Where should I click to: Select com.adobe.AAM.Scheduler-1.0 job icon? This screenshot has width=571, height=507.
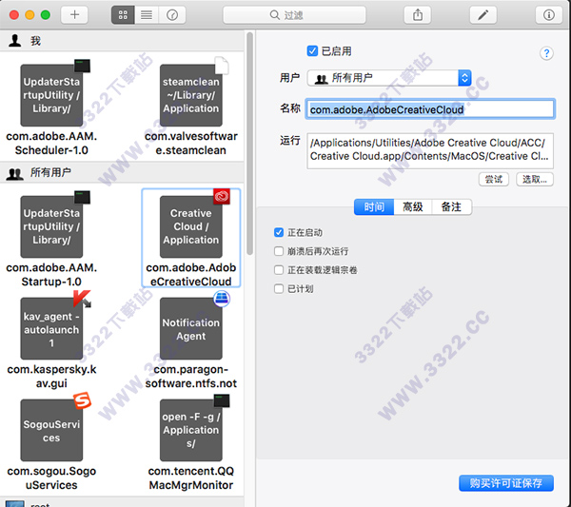click(51, 95)
